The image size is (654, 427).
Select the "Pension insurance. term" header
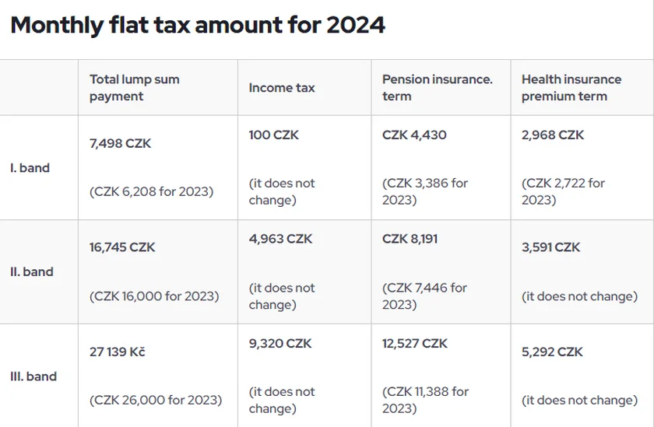click(437, 88)
